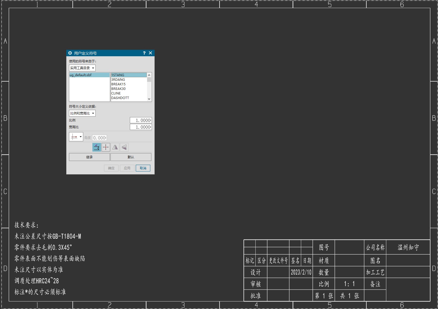This screenshot has height=309, width=438.
Task: Click the 默认 button
Action: [x=131, y=157]
